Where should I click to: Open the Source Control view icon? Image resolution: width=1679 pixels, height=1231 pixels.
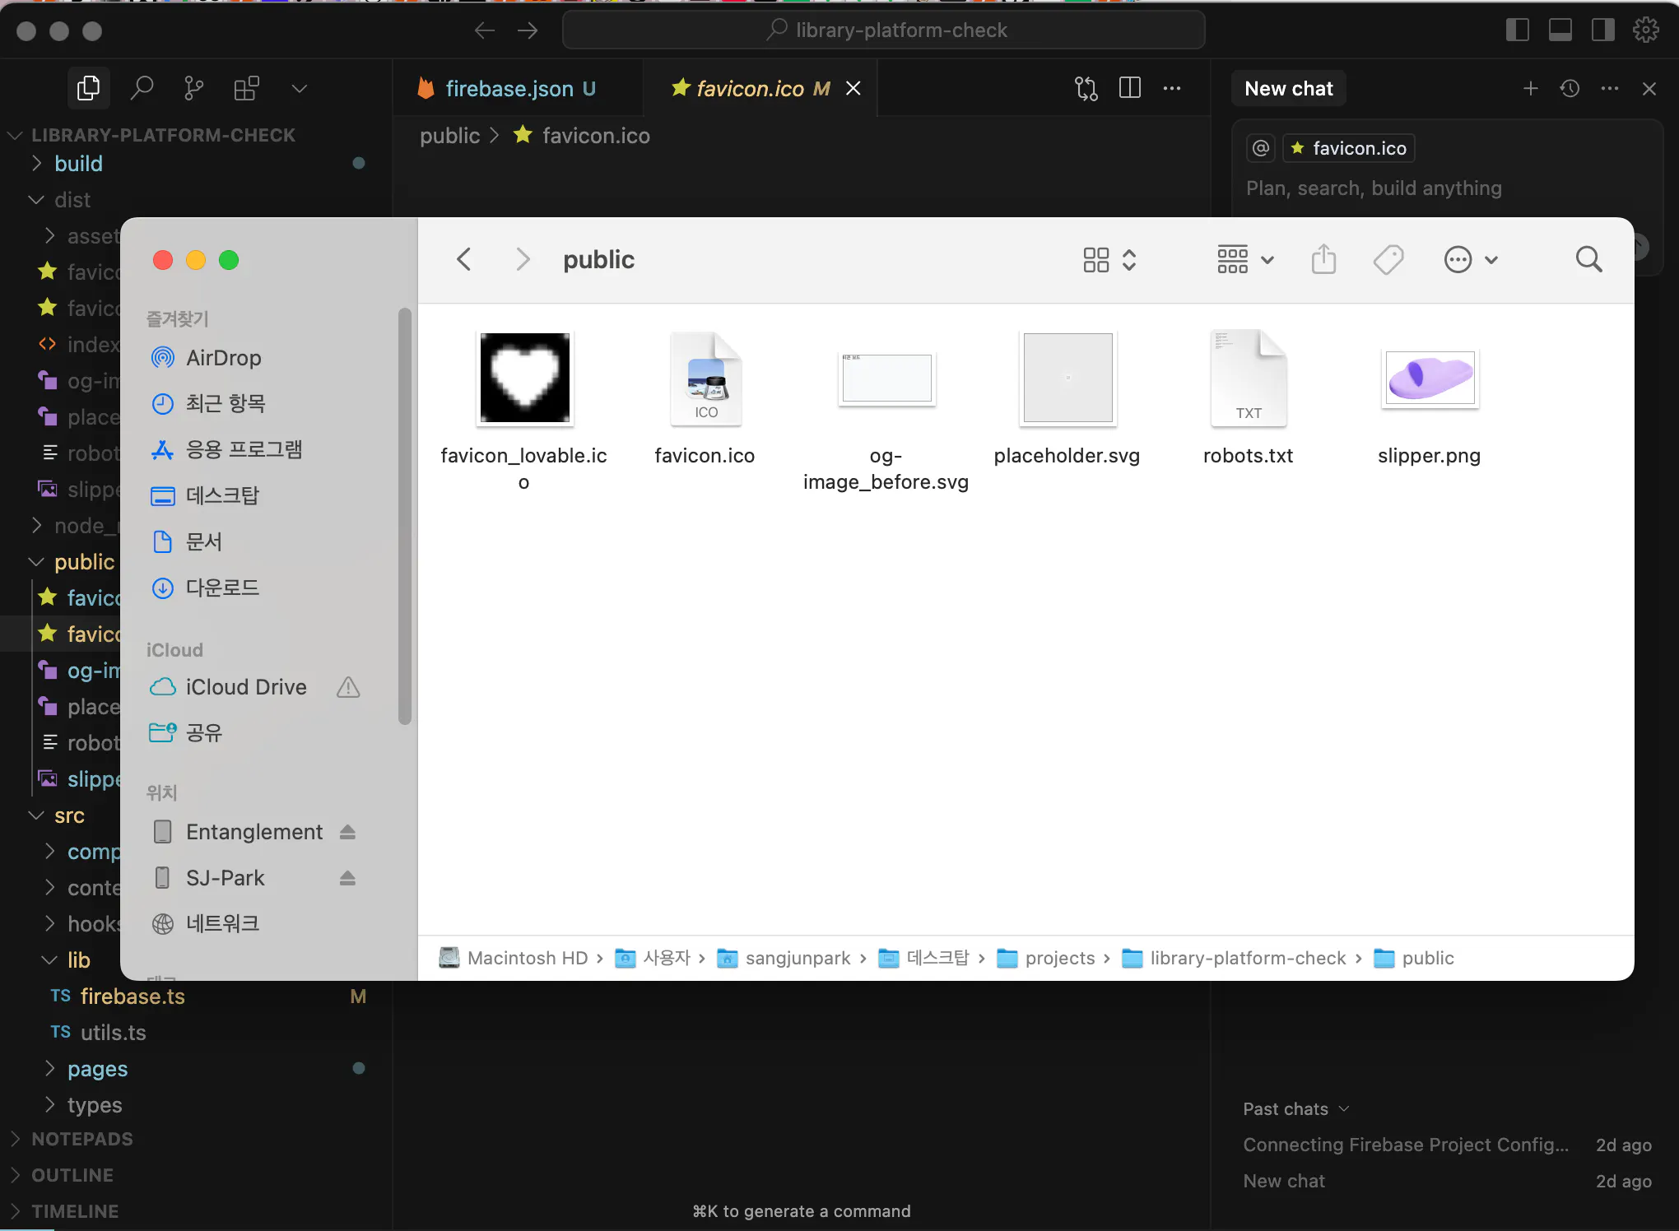click(x=193, y=88)
